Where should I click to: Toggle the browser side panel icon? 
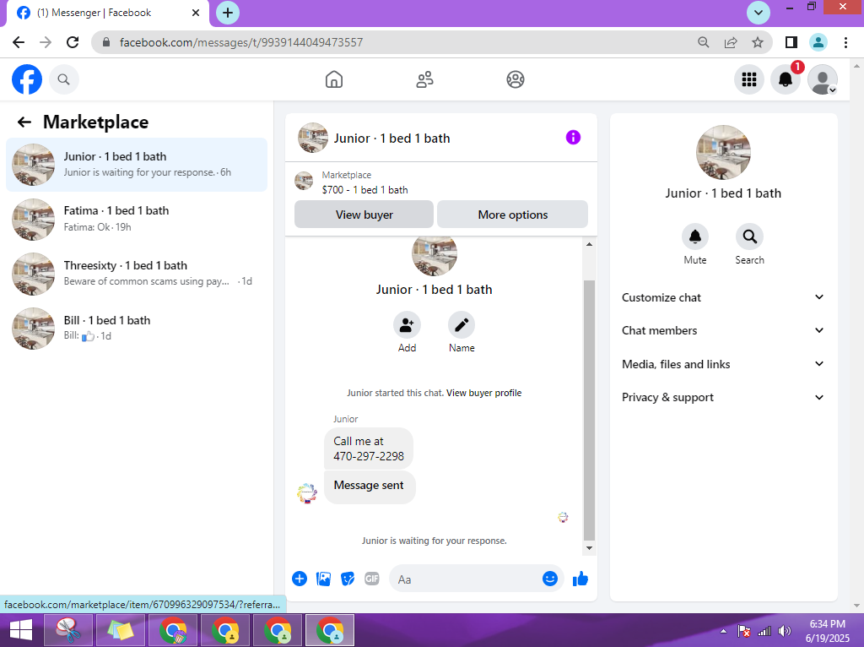tap(791, 42)
